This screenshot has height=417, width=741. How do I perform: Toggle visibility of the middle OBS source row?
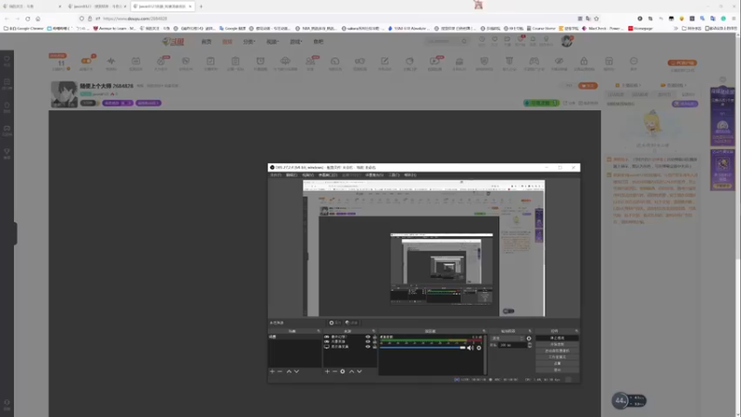coord(368,341)
